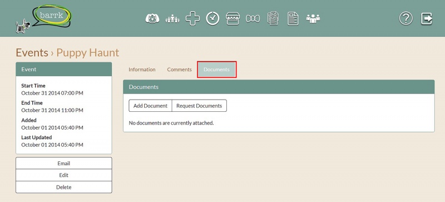Click the Add Document button

tap(150, 106)
